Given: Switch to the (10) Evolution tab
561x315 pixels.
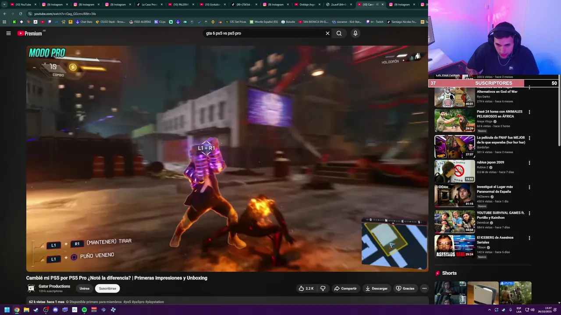Looking at the screenshot, I should click(212, 4).
